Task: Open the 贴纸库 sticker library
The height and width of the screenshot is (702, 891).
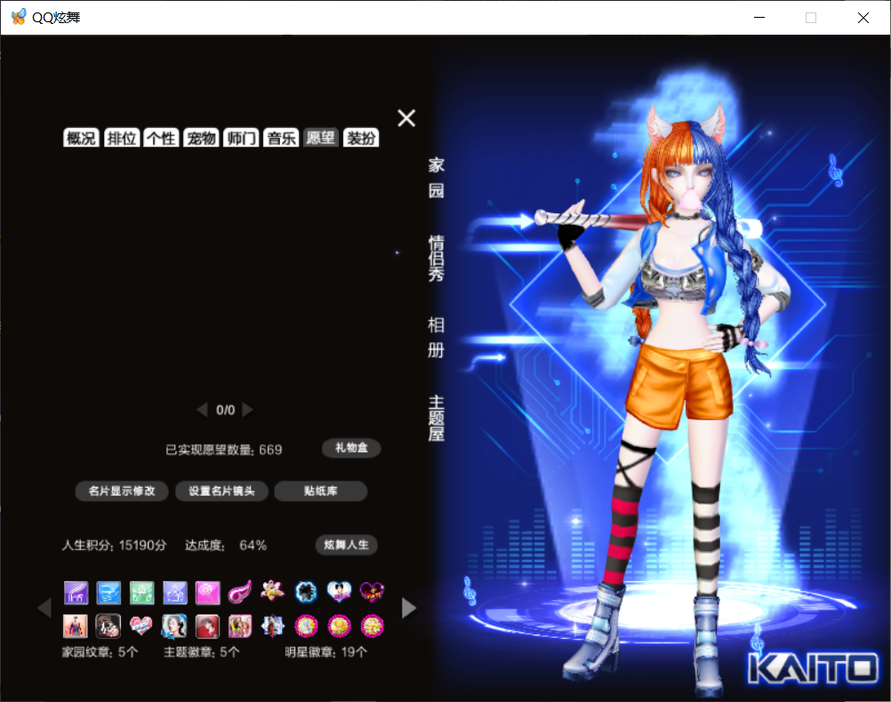Action: pyautogui.click(x=320, y=491)
